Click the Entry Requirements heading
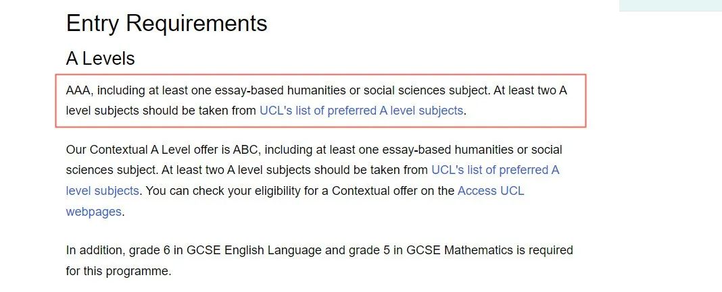Screen dimensions: 722x292 pos(166,24)
